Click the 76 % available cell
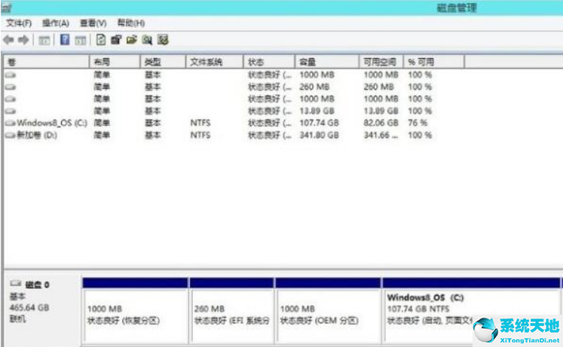563x347 pixels. 418,123
